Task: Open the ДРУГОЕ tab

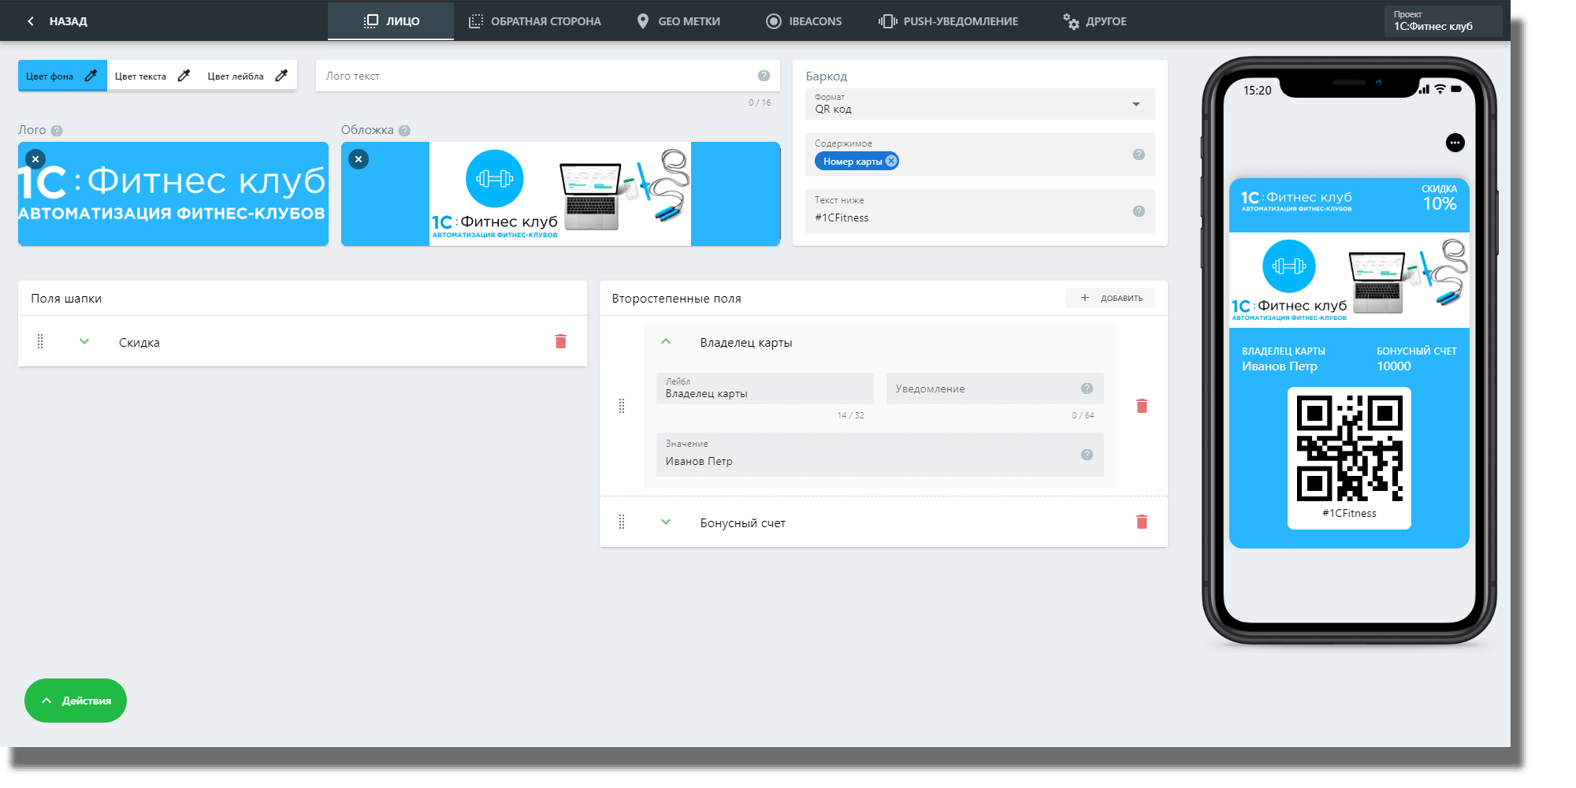Action: point(1095,21)
